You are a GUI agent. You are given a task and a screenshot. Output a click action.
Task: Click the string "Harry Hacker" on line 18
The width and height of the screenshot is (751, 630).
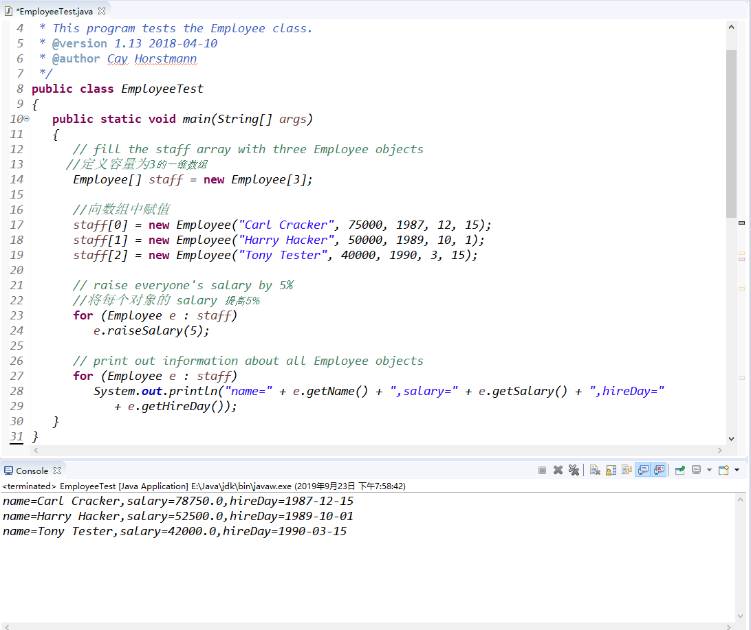tap(286, 240)
